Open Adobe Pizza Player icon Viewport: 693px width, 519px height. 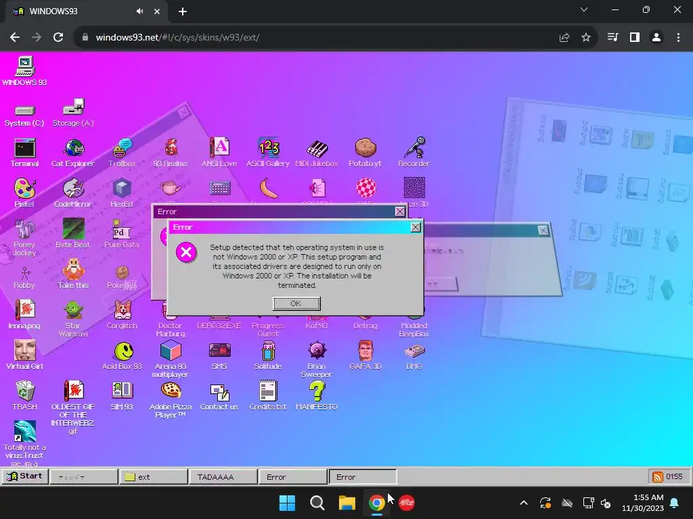pyautogui.click(x=171, y=390)
